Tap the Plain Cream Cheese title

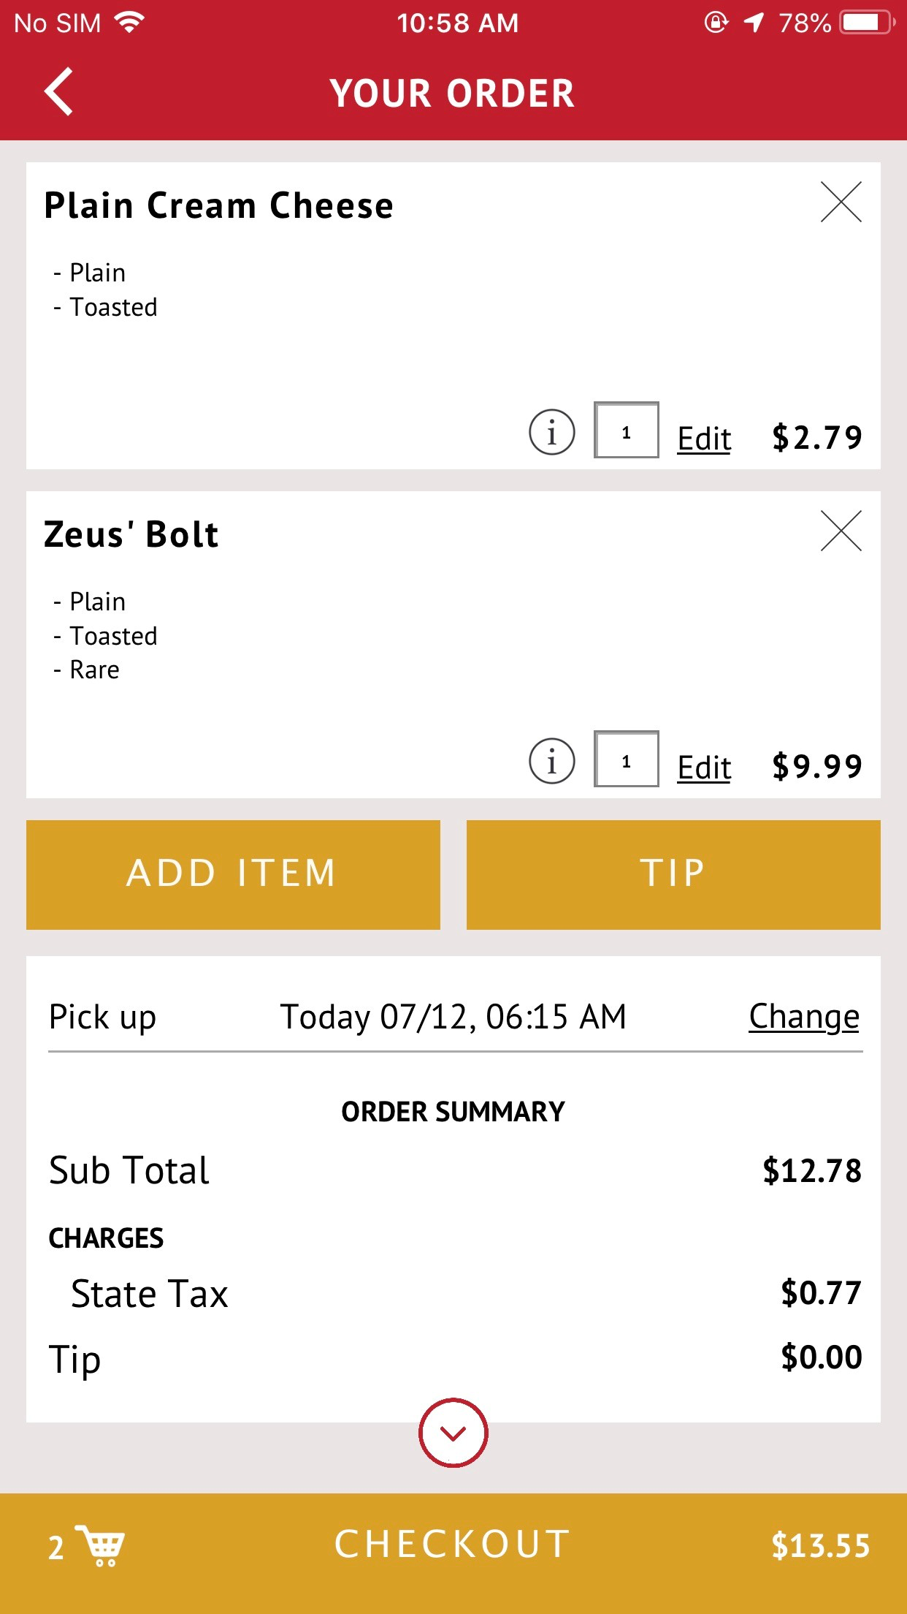[219, 205]
